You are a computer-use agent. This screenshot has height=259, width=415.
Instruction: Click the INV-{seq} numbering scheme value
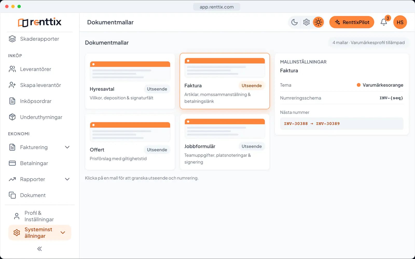tap(391, 98)
